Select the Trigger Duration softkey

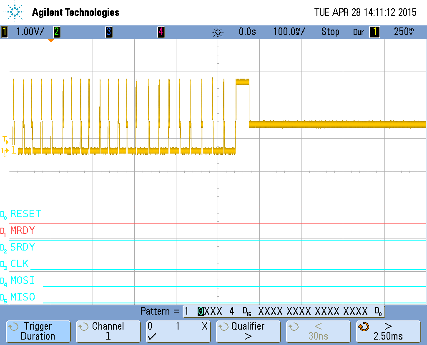pos(38,331)
